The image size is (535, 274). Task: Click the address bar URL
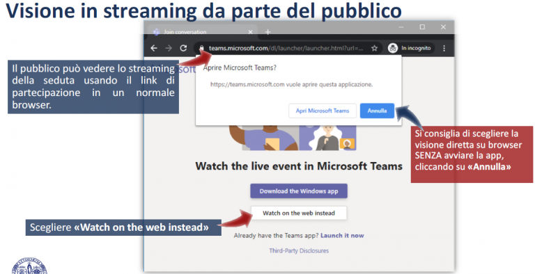pyautogui.click(x=286, y=48)
